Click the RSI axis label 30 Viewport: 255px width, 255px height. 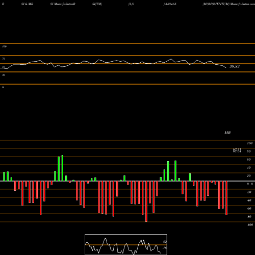(4, 75)
